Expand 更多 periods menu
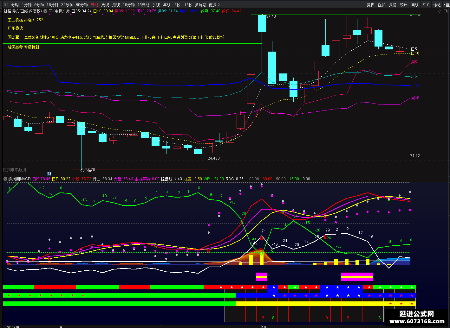450x328 pixels. (x=214, y=5)
